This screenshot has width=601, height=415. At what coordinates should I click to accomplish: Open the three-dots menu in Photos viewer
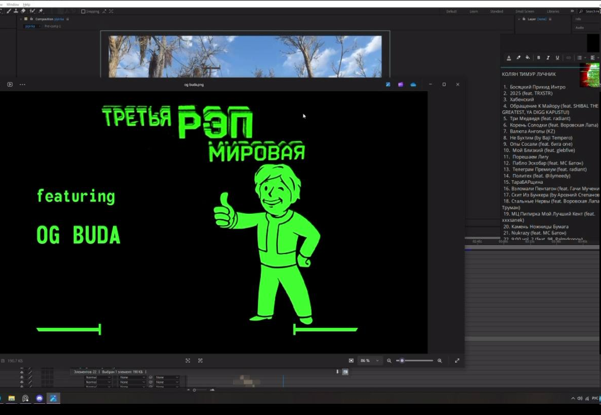click(22, 85)
